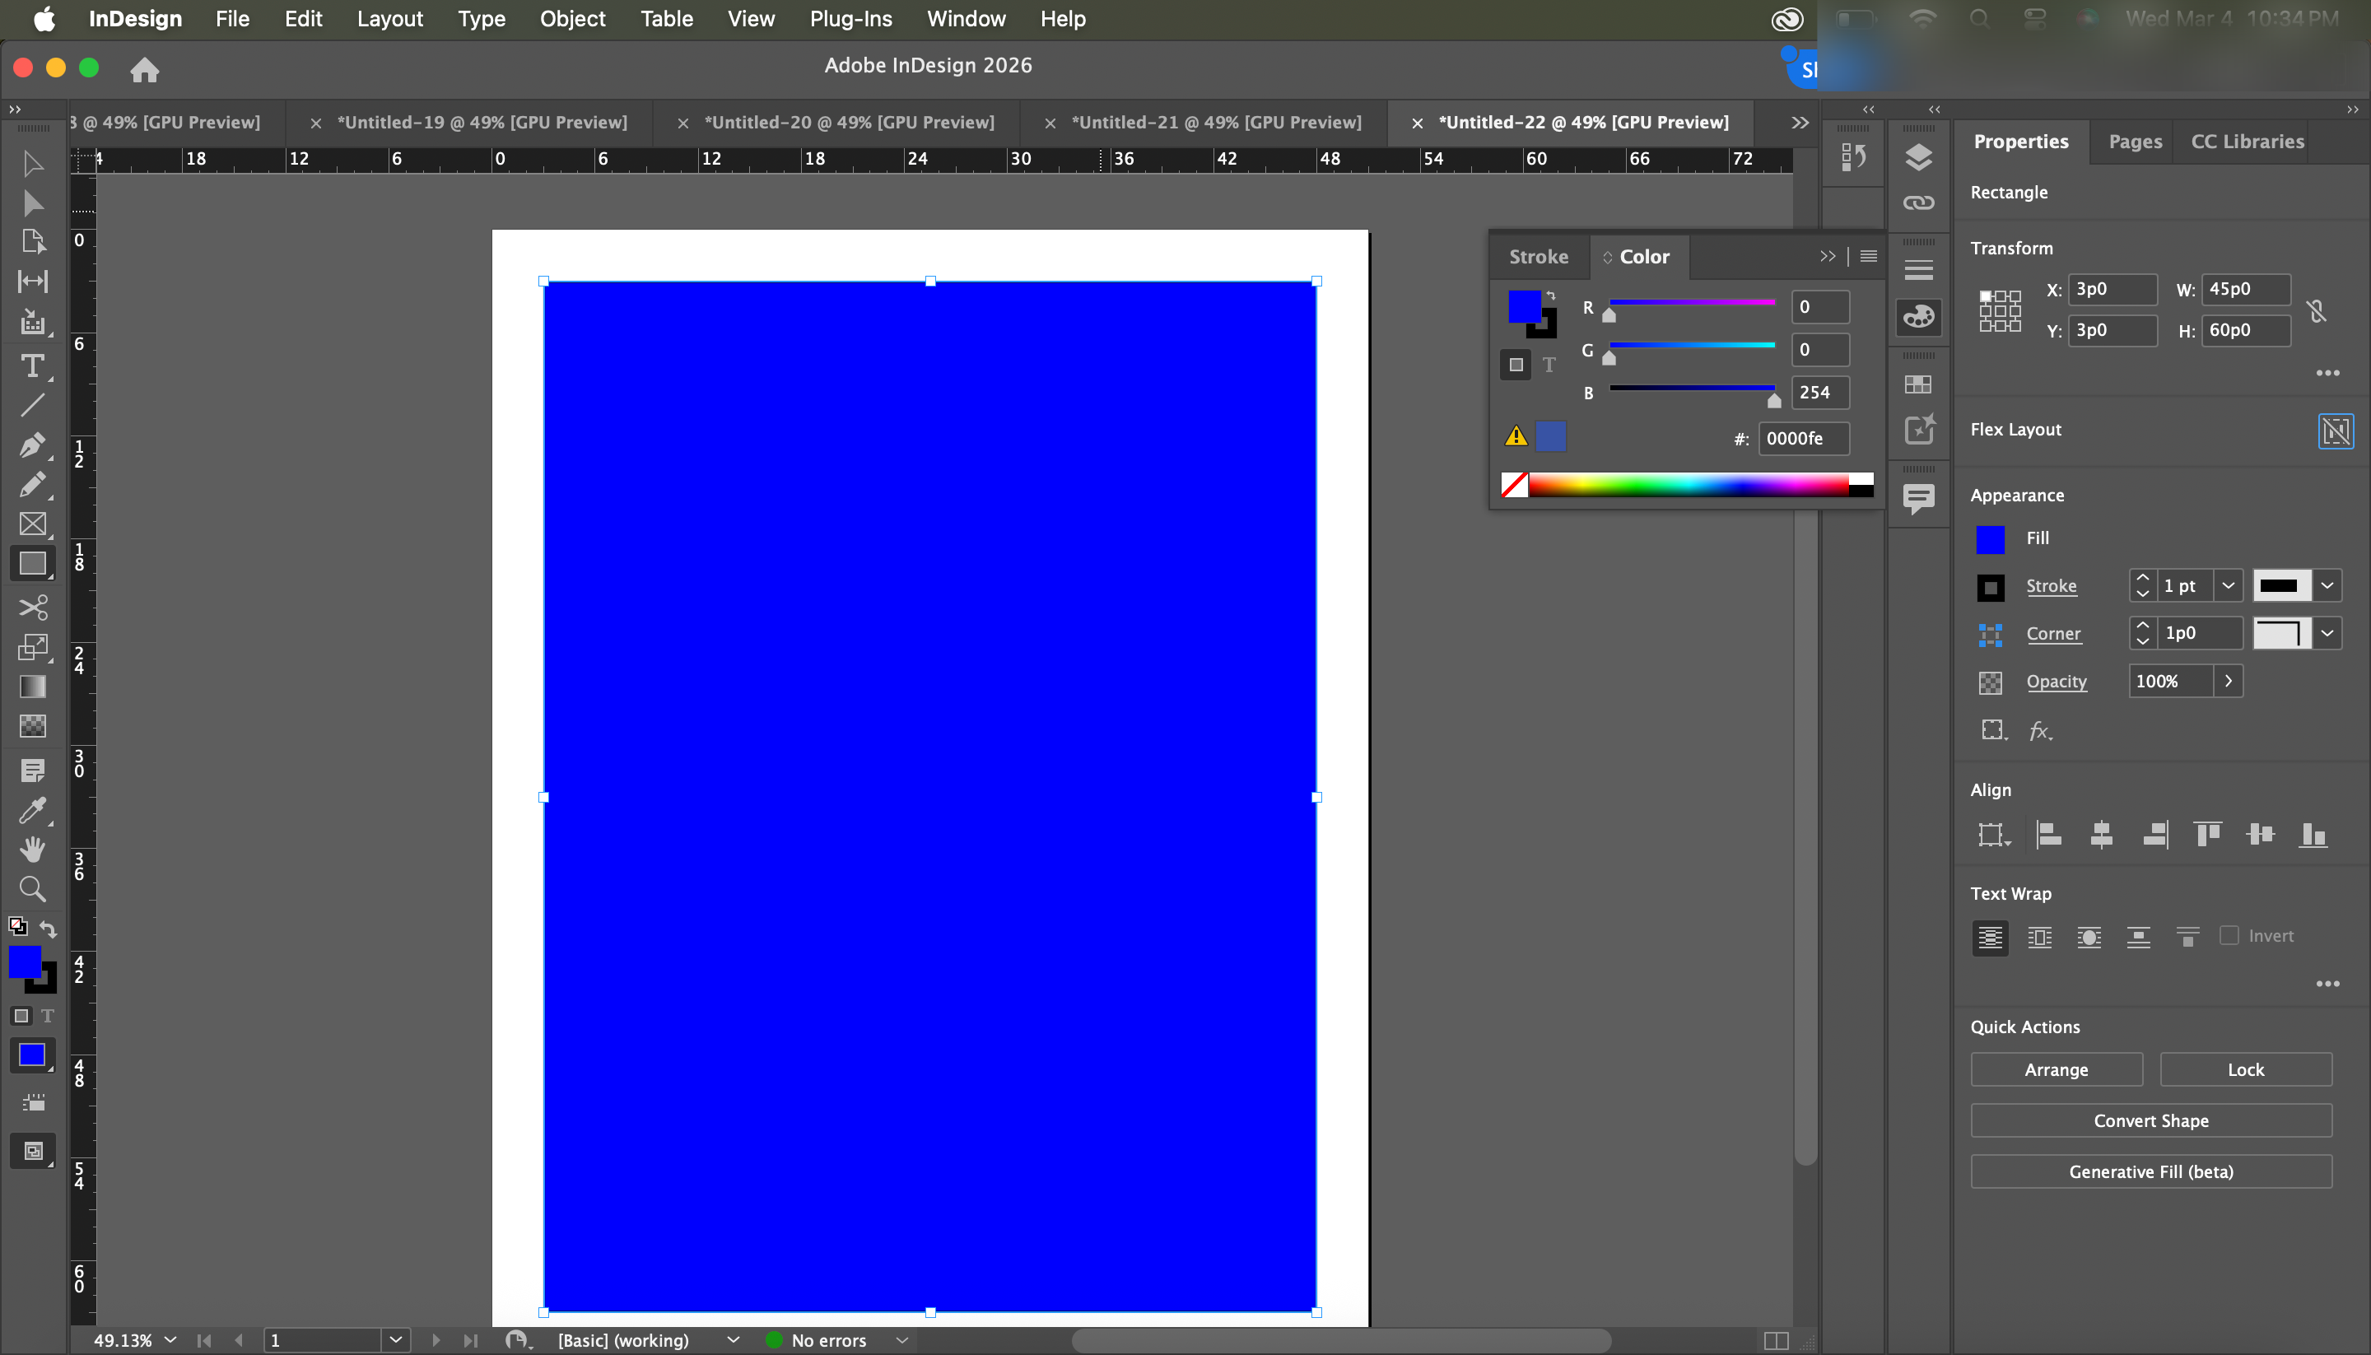Open the stroke weight dropdown
This screenshot has height=1355, width=2371.
click(x=2228, y=585)
